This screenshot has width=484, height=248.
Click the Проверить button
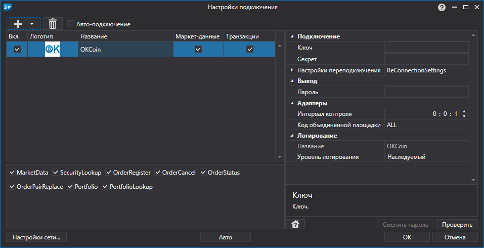click(x=457, y=225)
